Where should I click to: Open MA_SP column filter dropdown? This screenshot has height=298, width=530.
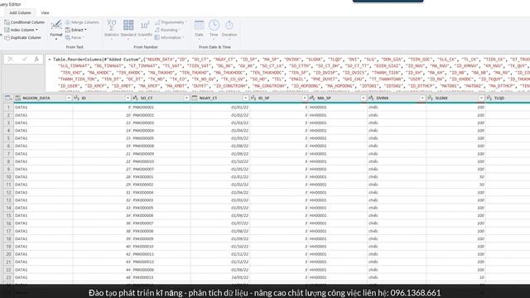pyautogui.click(x=364, y=98)
